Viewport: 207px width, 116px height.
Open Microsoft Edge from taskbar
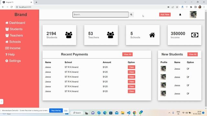point(105,113)
